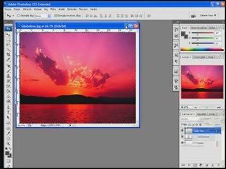The image size is (226, 169).
Task: Toggle lock all in Layers panel
Action: point(200,124)
